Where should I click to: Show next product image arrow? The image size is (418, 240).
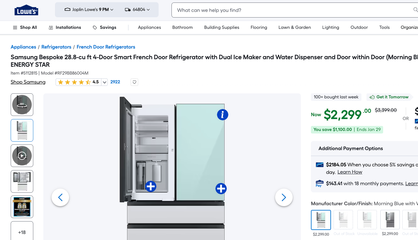click(284, 197)
